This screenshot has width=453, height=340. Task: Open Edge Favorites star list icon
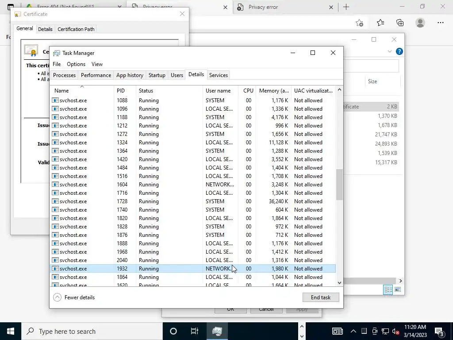pyautogui.click(x=380, y=23)
